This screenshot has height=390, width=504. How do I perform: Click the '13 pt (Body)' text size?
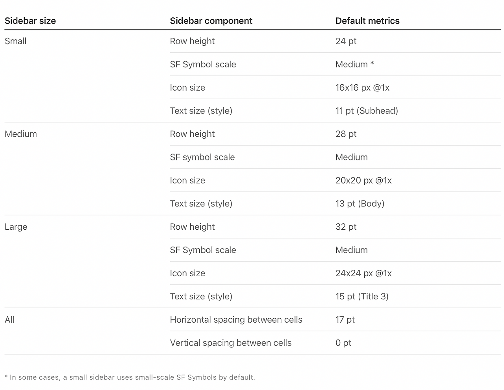pos(360,204)
